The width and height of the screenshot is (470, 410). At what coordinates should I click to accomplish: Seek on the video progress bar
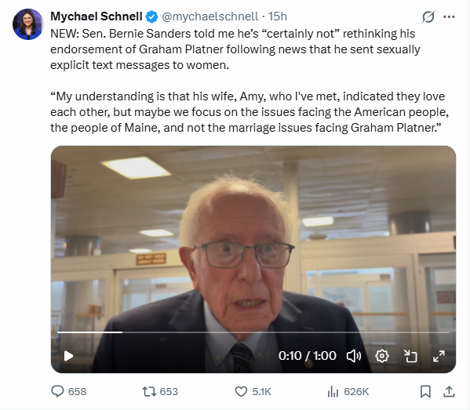[253, 332]
